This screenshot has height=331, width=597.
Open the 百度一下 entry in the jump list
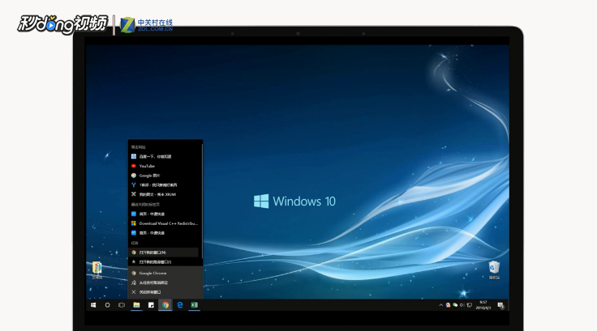click(164, 156)
